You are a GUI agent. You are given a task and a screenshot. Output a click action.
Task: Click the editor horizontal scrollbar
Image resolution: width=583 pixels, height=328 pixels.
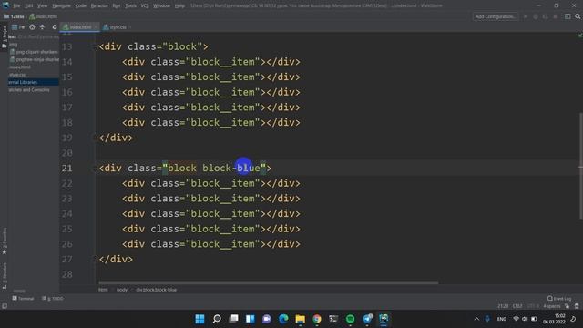pos(268,282)
